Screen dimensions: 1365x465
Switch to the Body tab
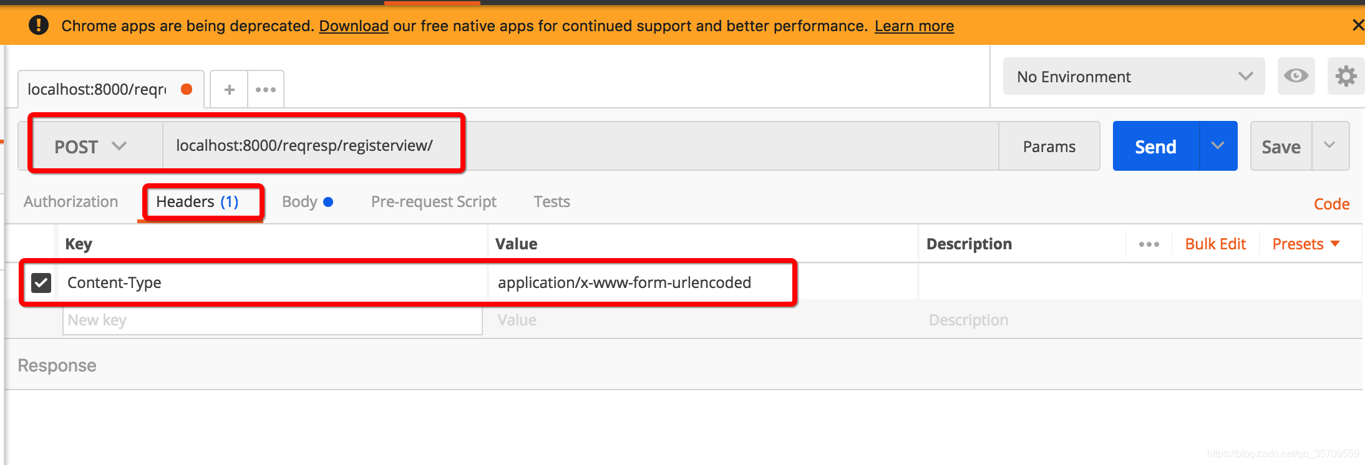tap(307, 201)
